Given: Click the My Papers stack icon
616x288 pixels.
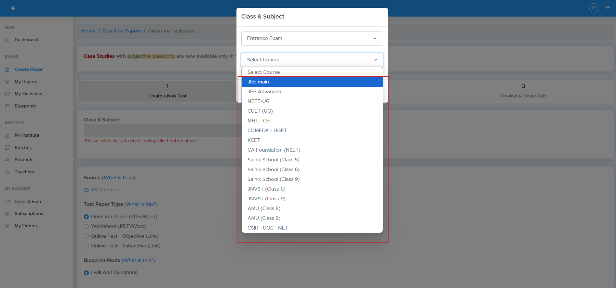Looking at the screenshot, I should tap(7, 82).
